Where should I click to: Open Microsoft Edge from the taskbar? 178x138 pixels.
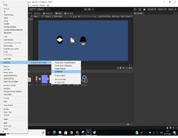tap(54, 132)
